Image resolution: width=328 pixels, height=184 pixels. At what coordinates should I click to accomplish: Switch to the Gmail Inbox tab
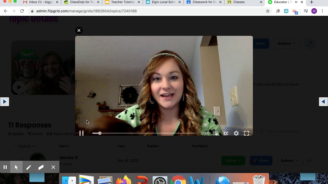[41, 2]
